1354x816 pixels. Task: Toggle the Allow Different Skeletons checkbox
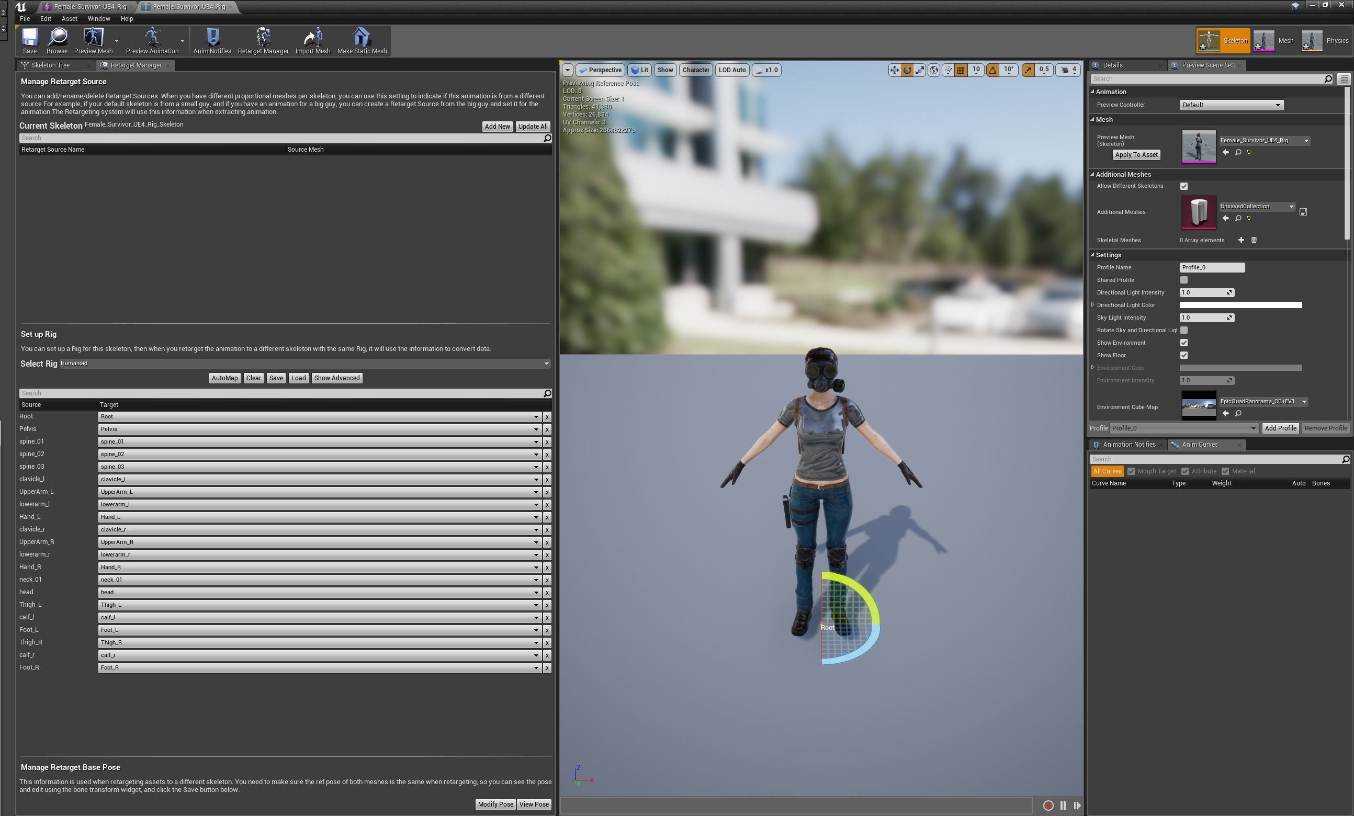click(1184, 186)
